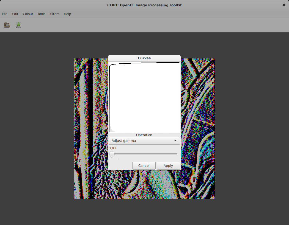This screenshot has height=225, width=289.
Task: Open the Colour menu
Action: click(28, 14)
